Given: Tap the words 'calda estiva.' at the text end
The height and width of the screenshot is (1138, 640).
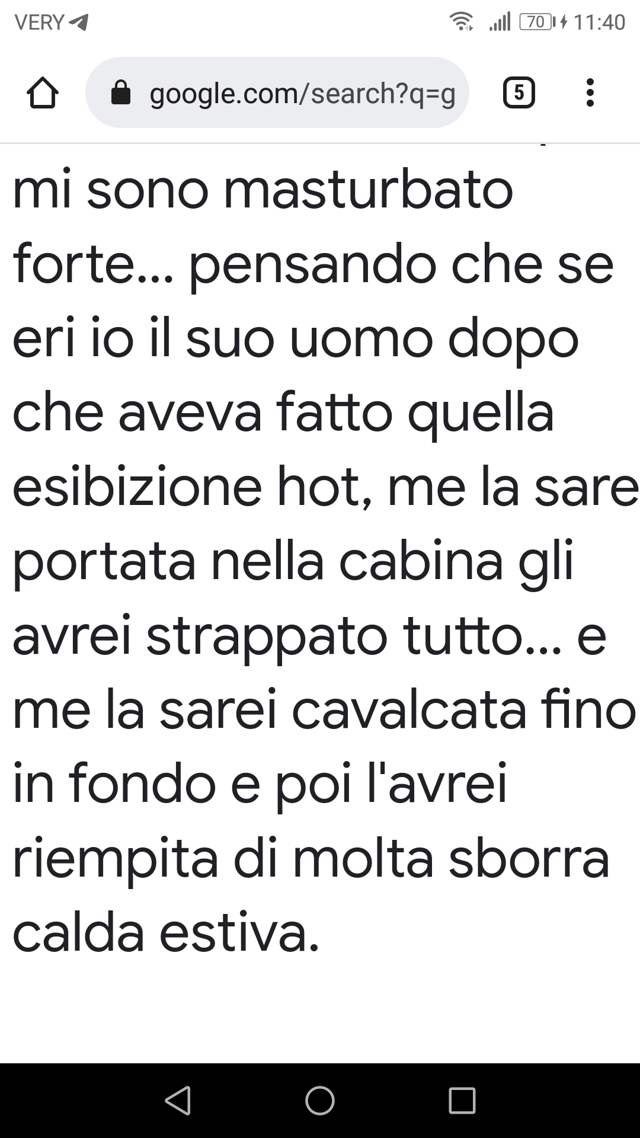Looking at the screenshot, I should pos(166,934).
